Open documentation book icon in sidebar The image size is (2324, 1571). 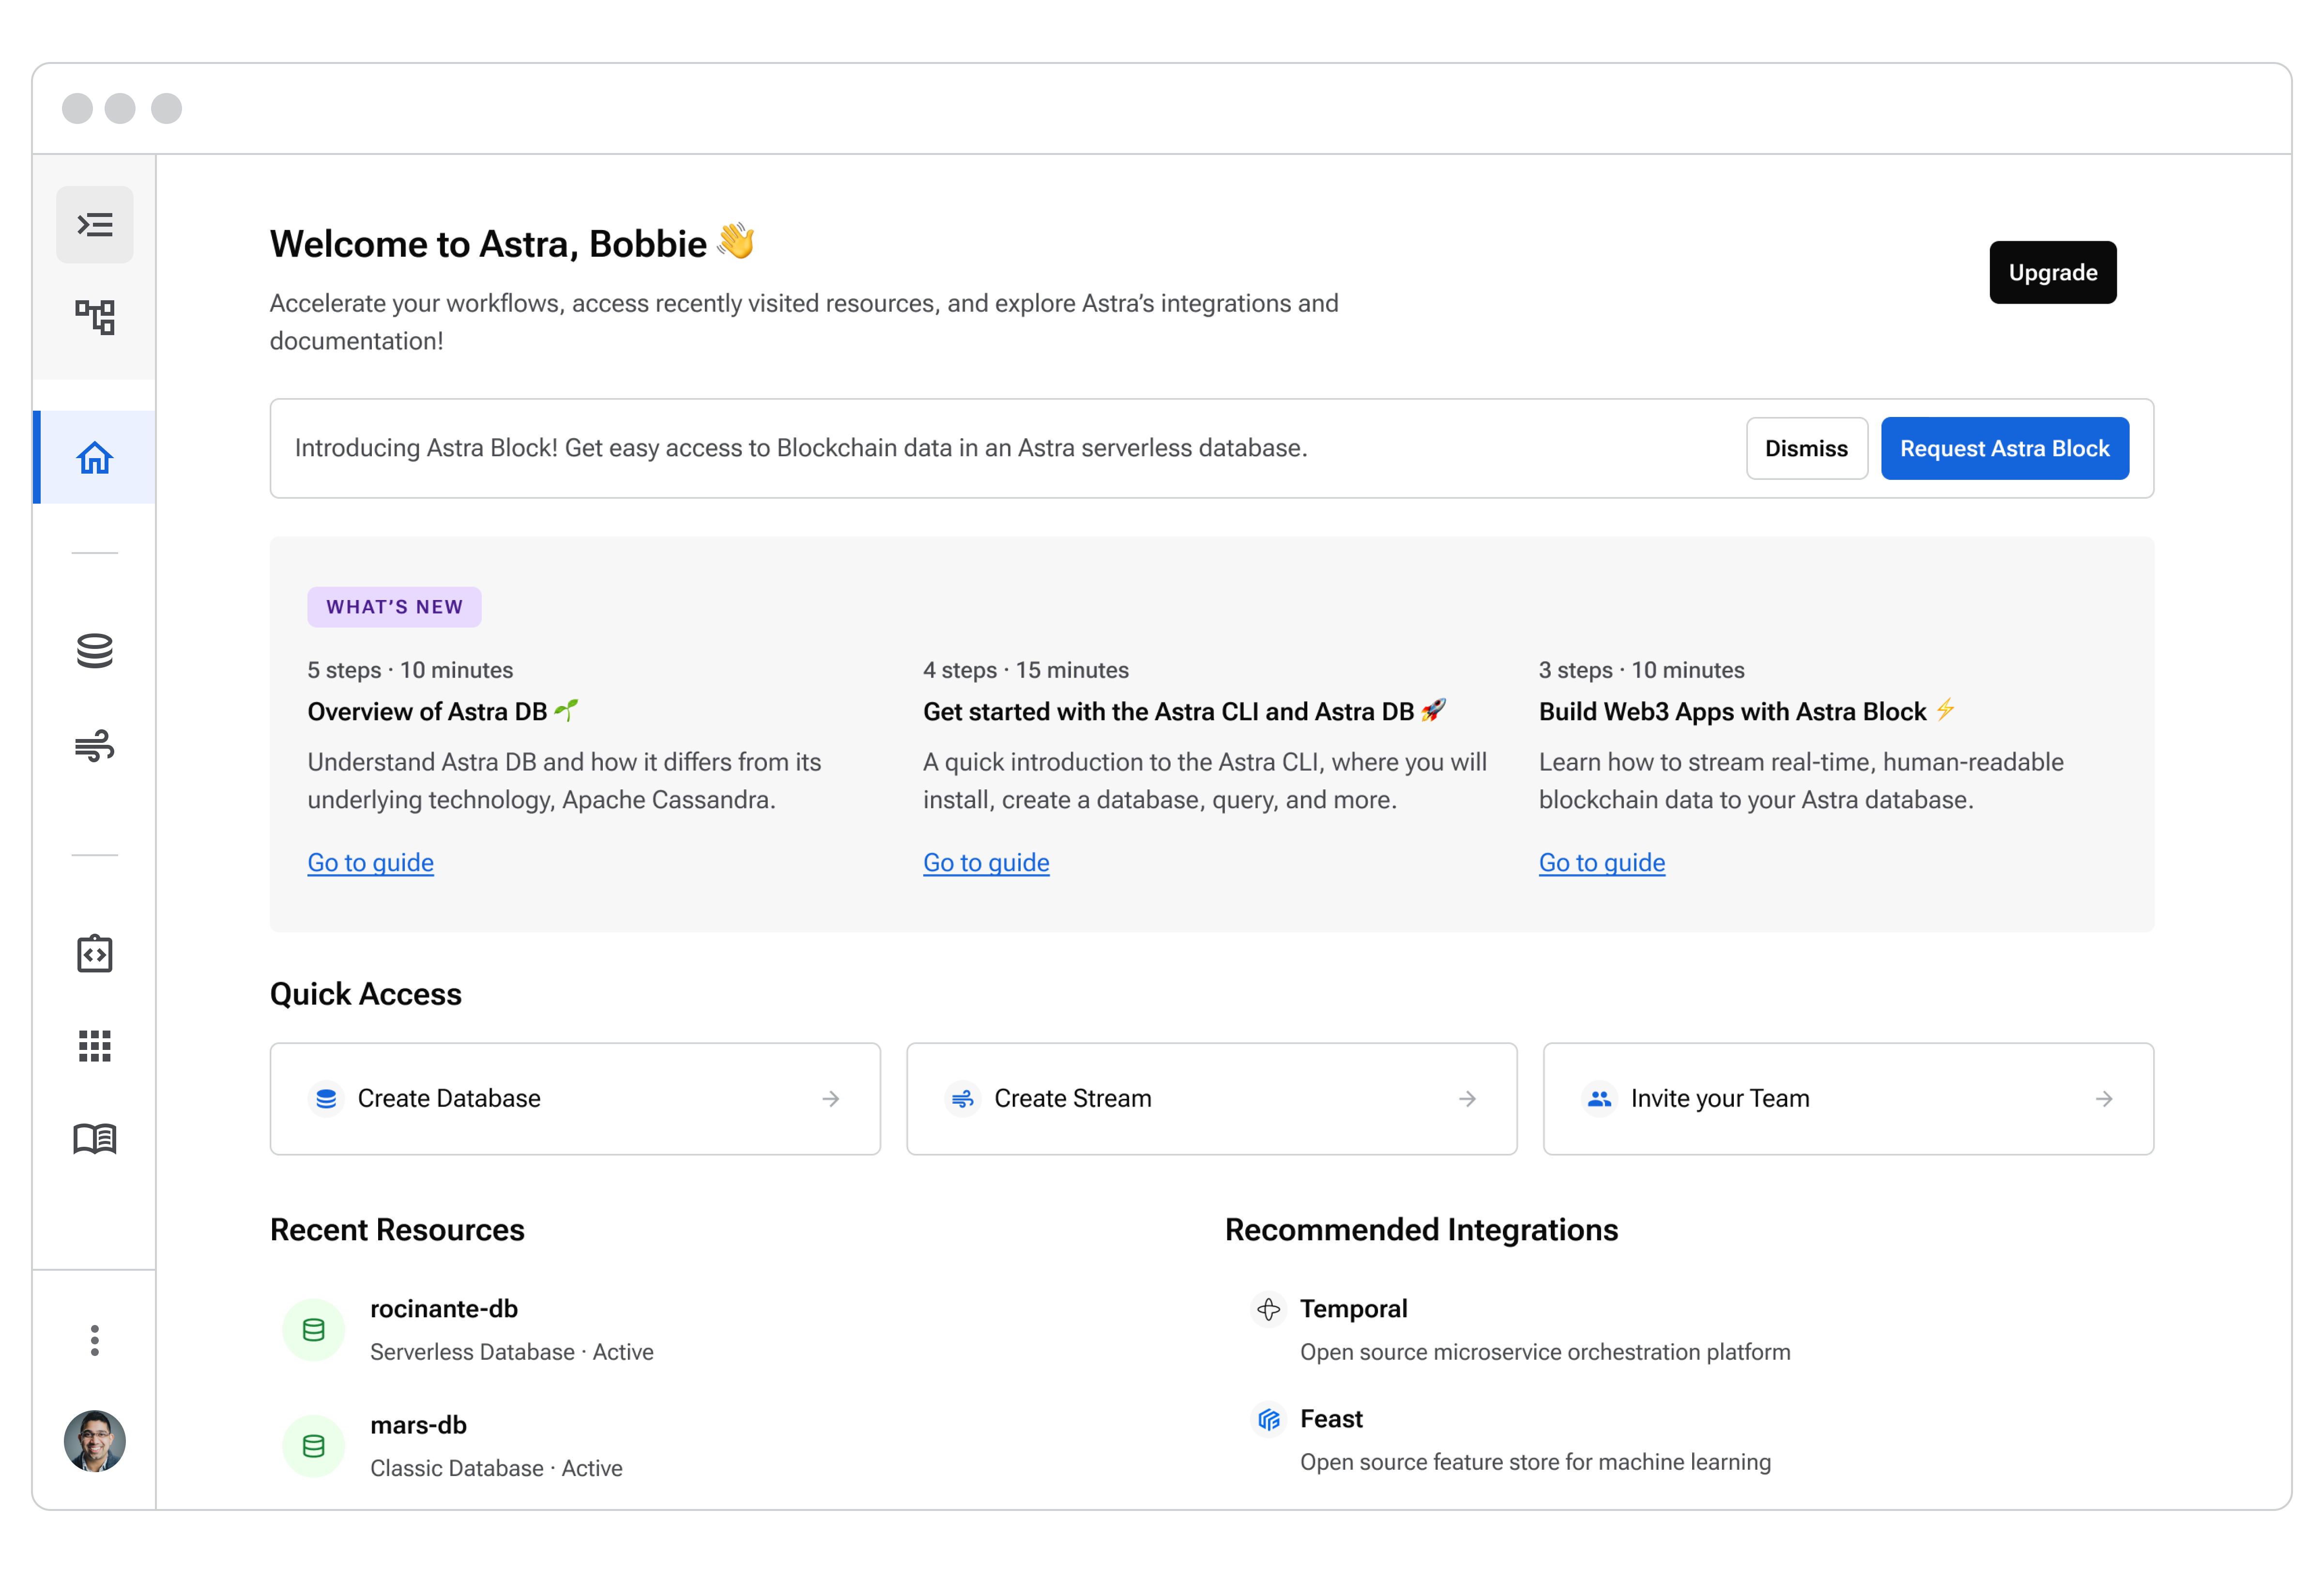[94, 1139]
